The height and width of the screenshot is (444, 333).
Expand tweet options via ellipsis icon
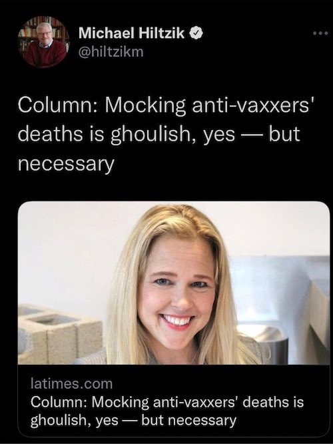tap(321, 33)
